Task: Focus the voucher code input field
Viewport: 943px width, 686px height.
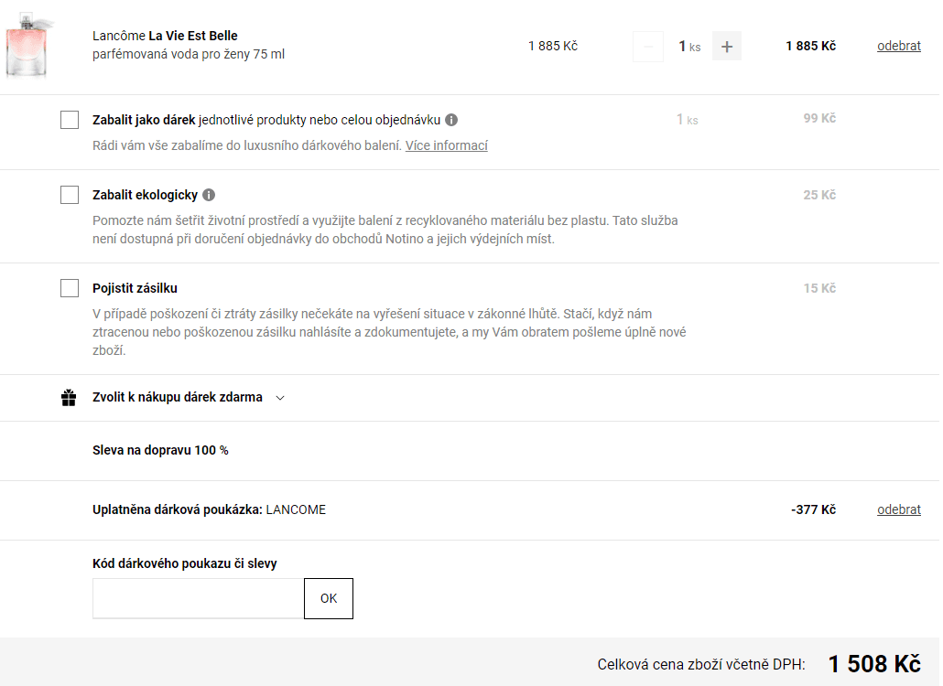Action: [199, 598]
